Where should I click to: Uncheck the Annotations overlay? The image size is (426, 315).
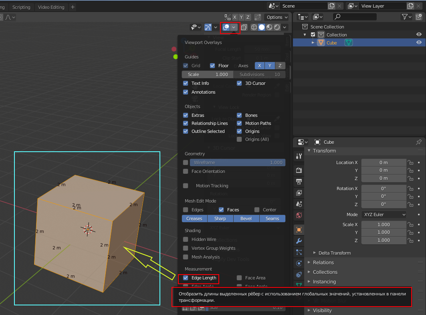point(186,92)
